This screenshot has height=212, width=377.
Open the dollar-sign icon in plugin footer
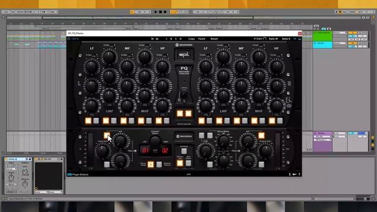click(290, 174)
